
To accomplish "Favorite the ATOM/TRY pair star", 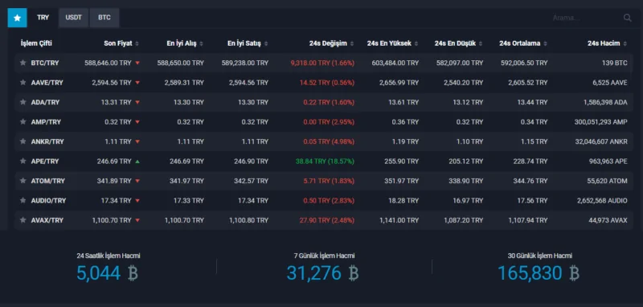I will (23, 181).
